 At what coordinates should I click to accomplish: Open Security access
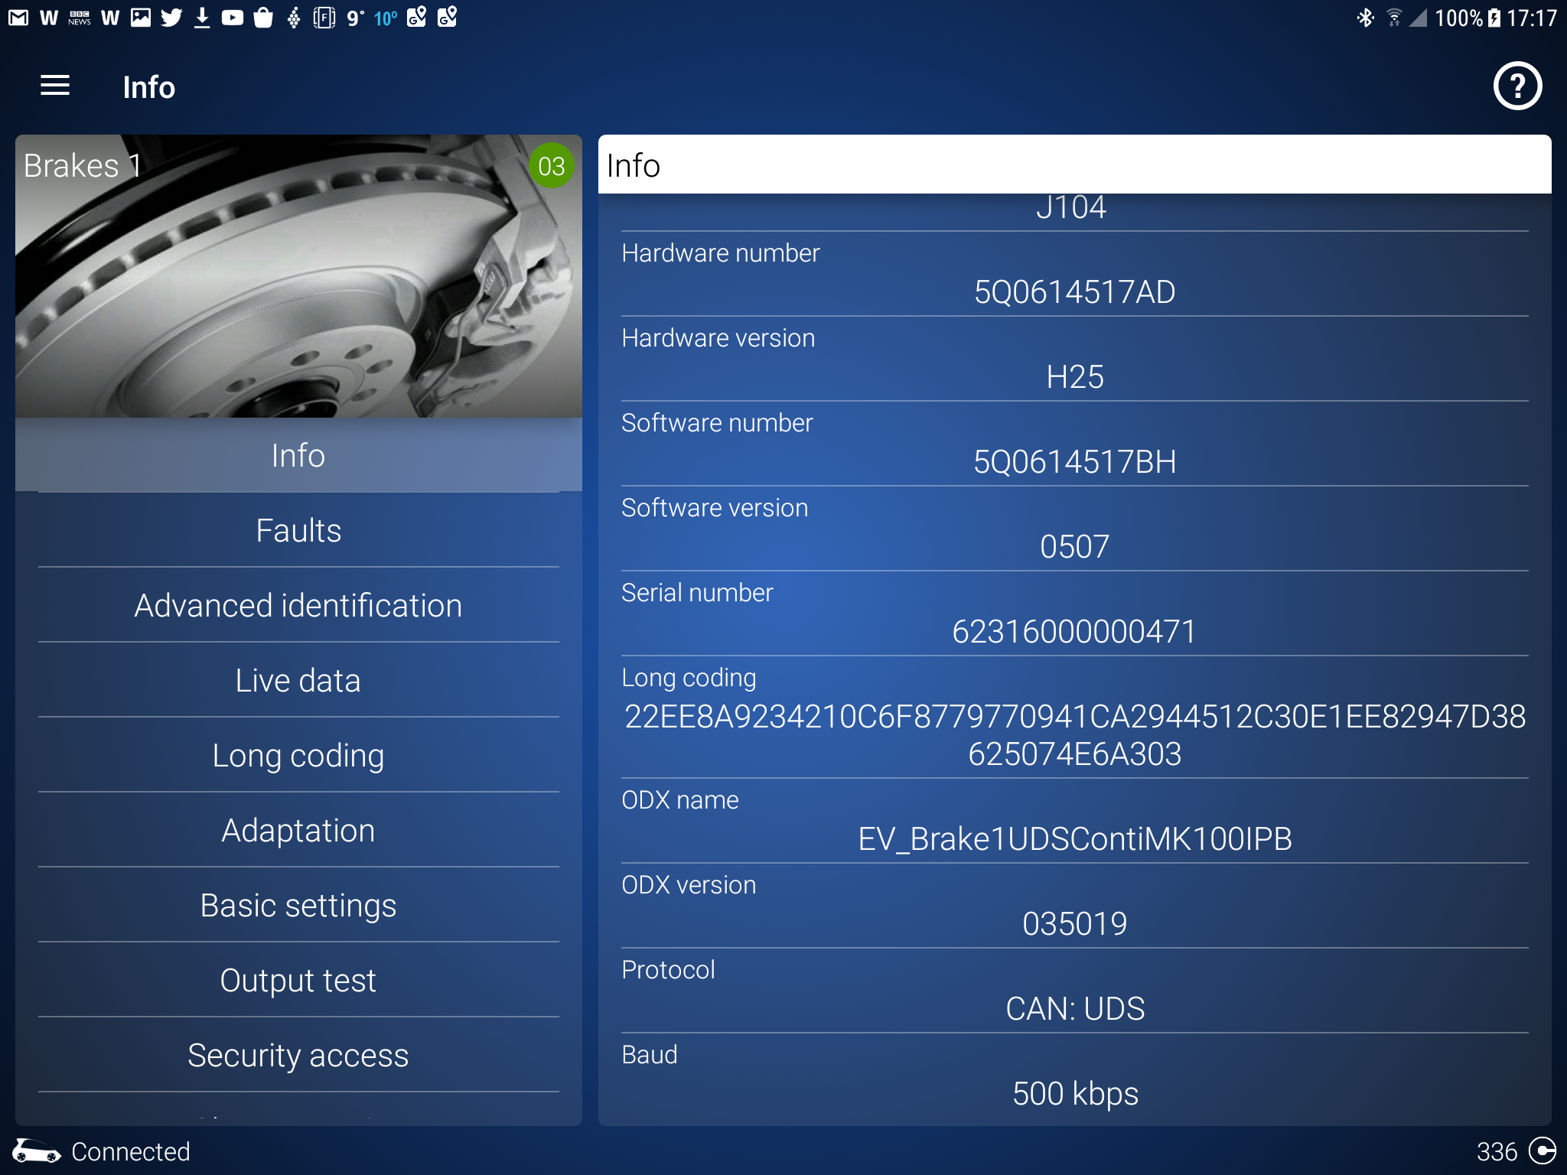click(298, 1056)
